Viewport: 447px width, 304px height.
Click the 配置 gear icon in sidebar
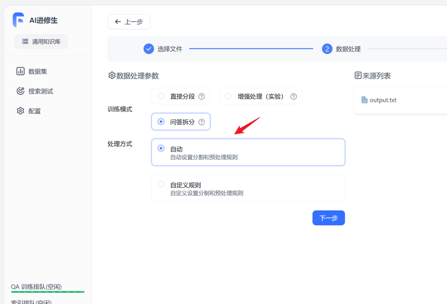[20, 111]
